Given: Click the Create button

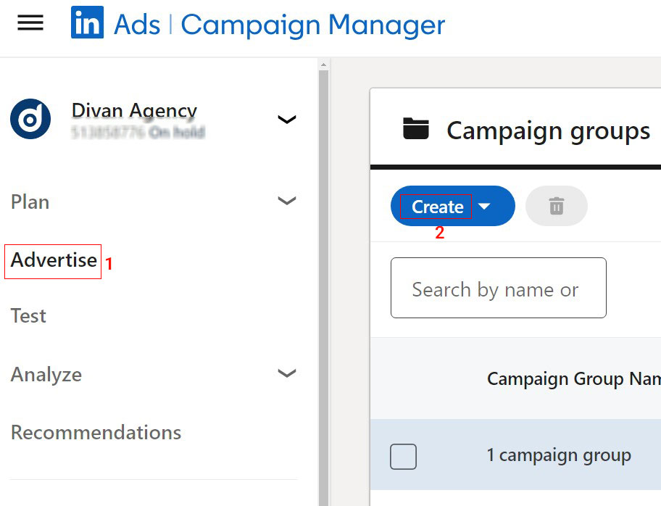Looking at the screenshot, I should (438, 207).
